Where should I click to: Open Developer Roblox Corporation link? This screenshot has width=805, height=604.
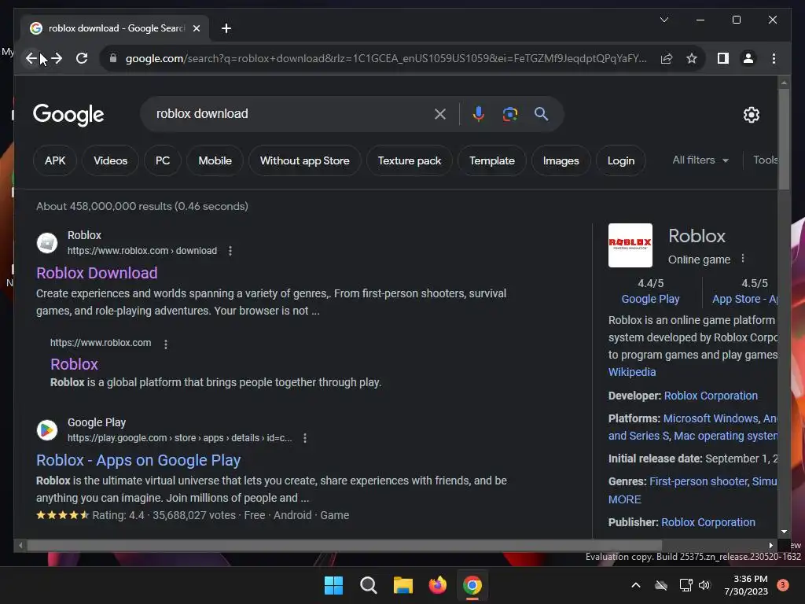pyautogui.click(x=711, y=396)
